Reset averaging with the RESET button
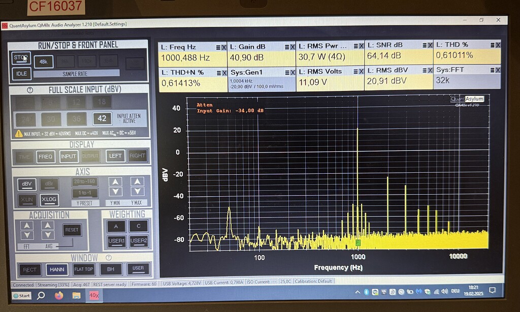The height and width of the screenshot is (312, 520). click(71, 230)
